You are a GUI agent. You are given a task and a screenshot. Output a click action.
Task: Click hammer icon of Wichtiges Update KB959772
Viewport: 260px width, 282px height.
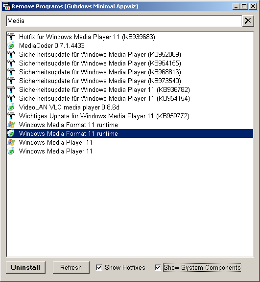click(x=11, y=116)
